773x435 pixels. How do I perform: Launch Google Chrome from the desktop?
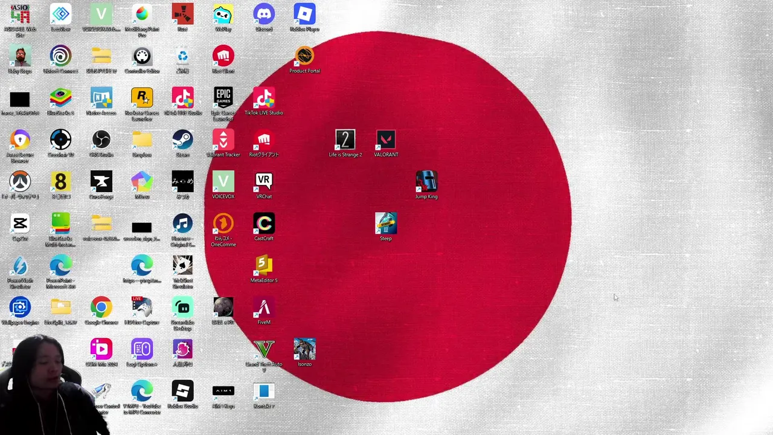point(101,308)
